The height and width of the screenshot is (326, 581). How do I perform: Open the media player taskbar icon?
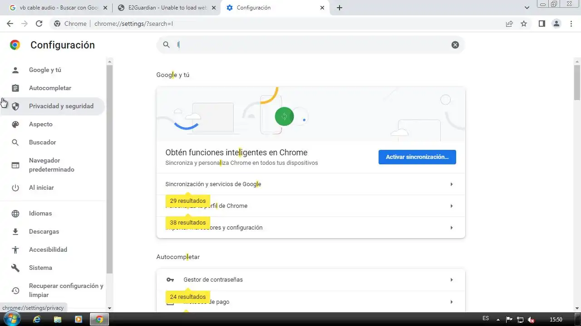pos(79,319)
